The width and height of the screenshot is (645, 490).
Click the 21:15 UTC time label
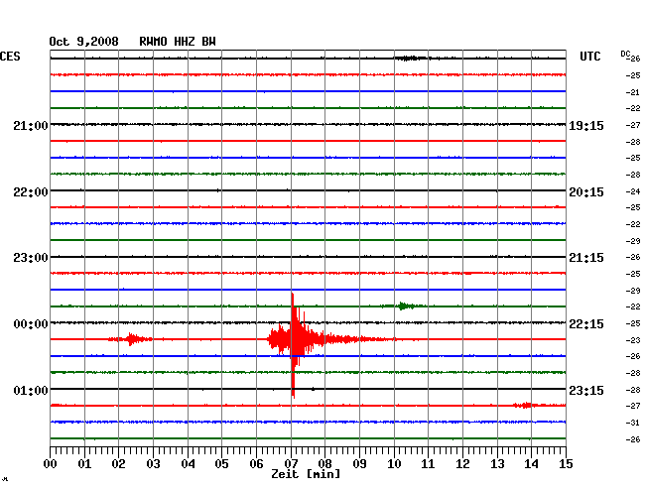586,258
